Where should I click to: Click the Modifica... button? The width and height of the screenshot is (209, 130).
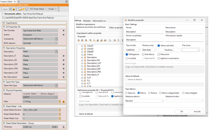click(169, 50)
